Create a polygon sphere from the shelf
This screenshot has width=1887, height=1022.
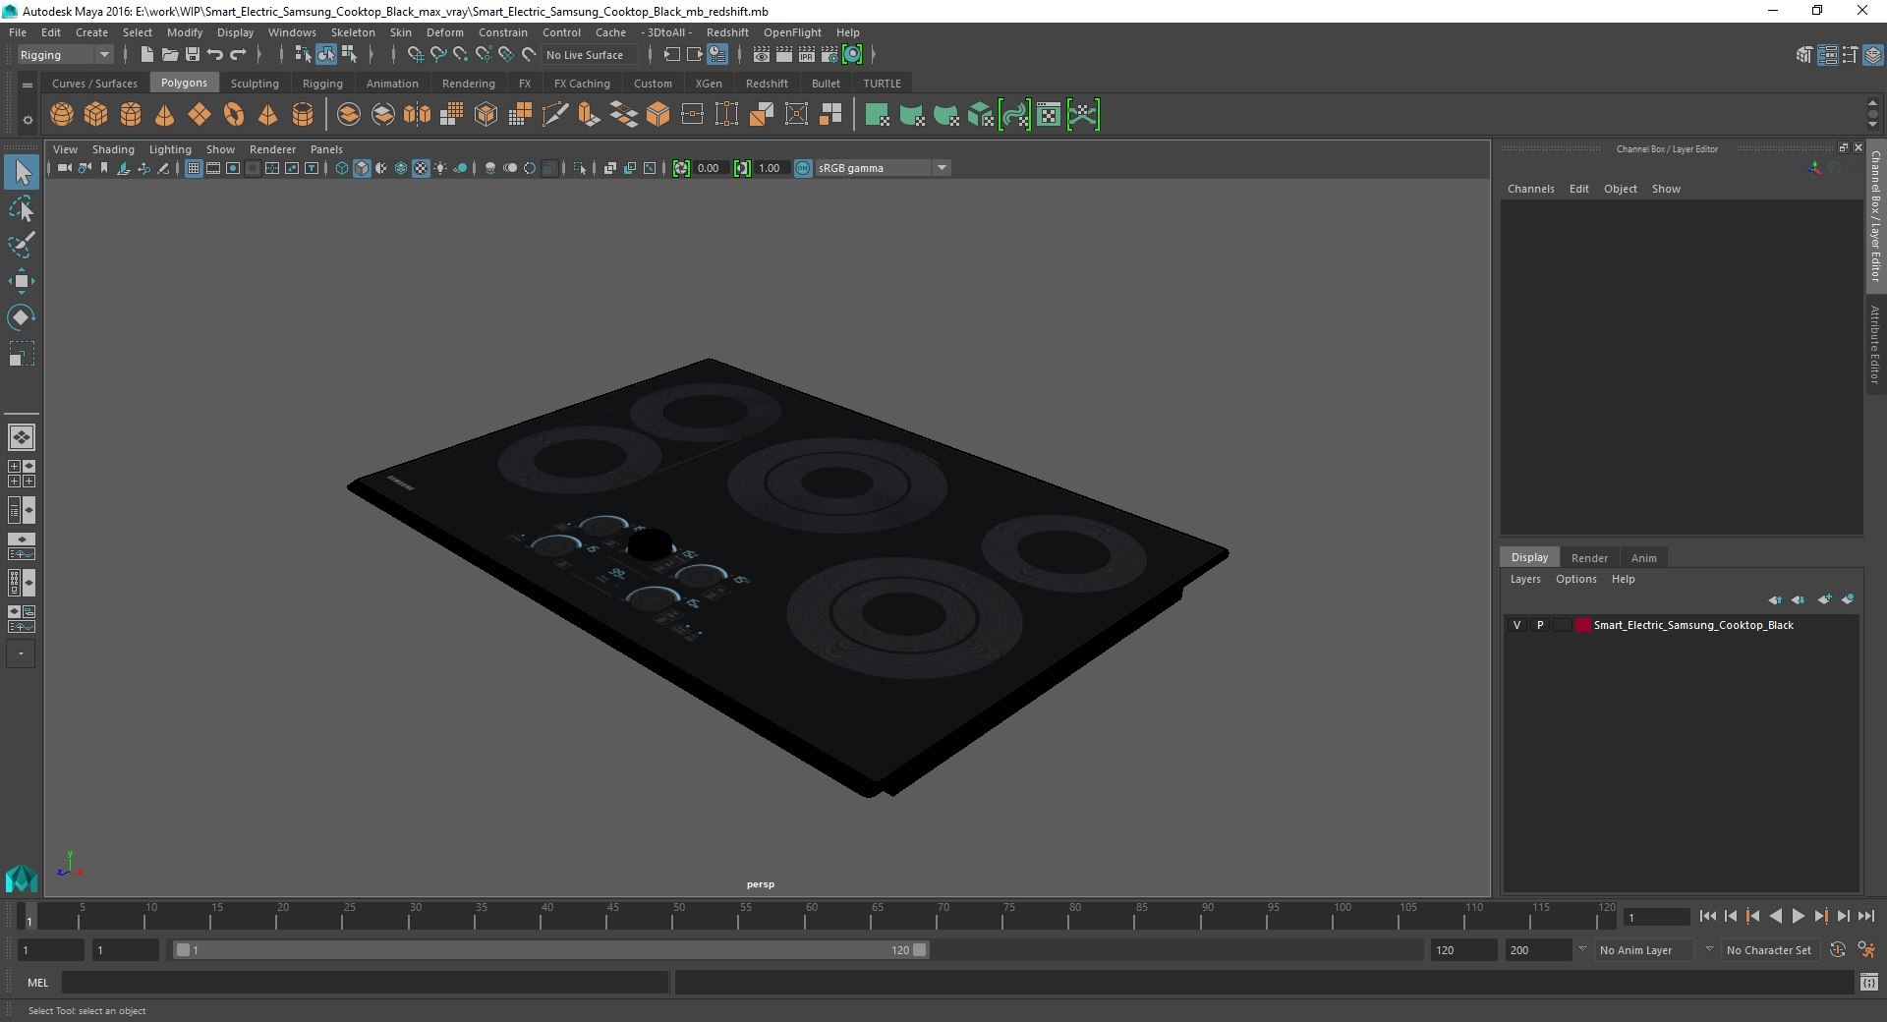tap(62, 115)
